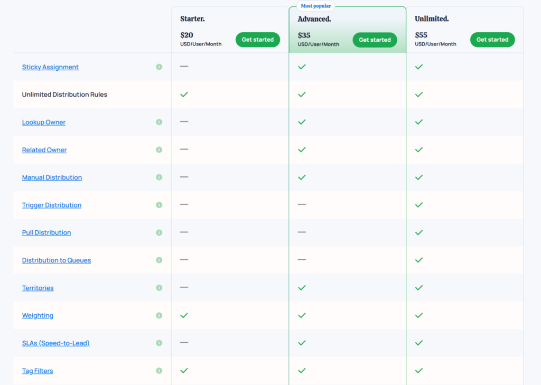Click Unlimited checkmark in Distribution to Queues row
The image size is (541, 385).
point(419,260)
